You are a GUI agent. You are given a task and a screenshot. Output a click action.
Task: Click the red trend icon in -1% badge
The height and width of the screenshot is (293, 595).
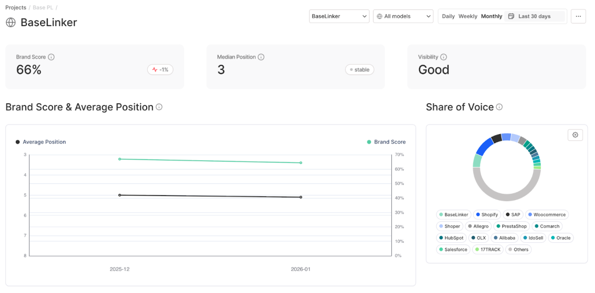tap(155, 70)
